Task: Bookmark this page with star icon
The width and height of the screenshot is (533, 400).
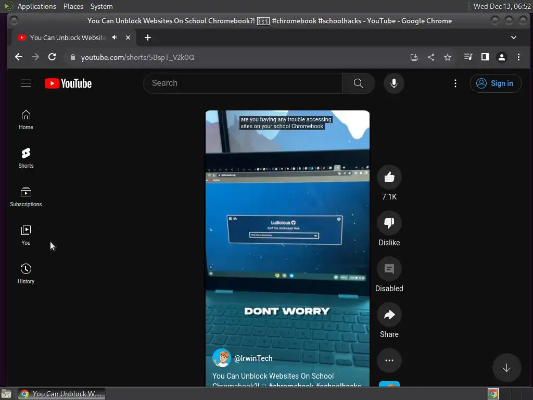Action: click(447, 57)
